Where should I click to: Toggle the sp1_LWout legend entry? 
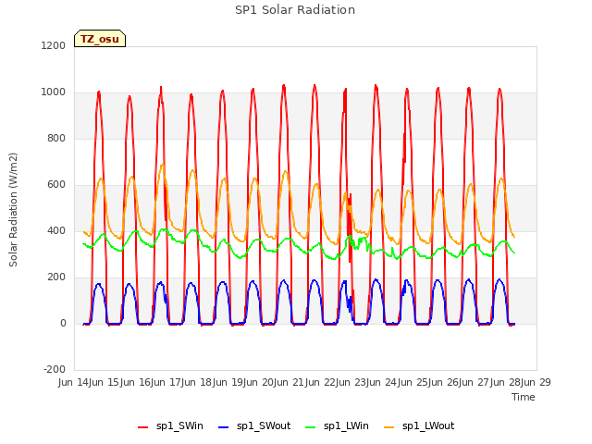click(x=419, y=426)
